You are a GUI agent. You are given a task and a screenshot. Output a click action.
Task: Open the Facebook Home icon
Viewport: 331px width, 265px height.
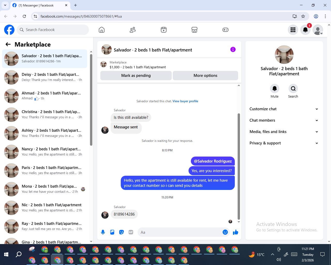point(102,30)
